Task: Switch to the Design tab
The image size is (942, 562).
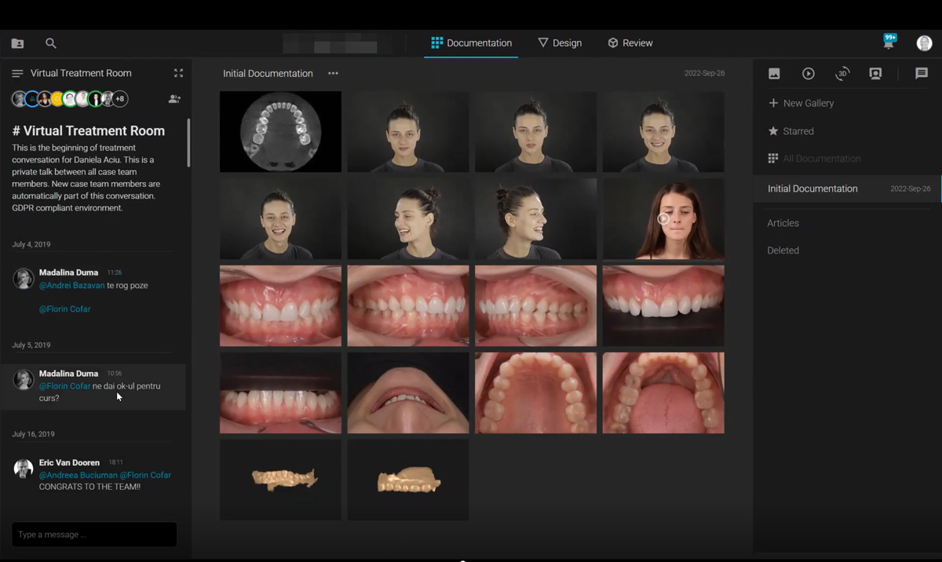Action: [x=560, y=43]
